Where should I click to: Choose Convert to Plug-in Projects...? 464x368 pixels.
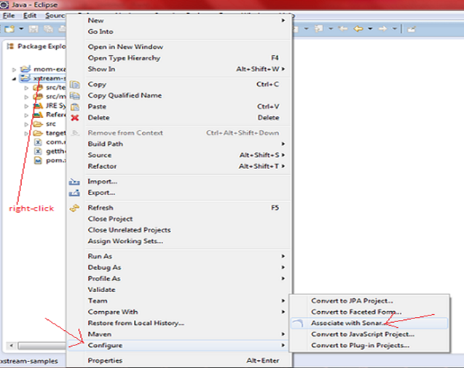tap(369, 345)
